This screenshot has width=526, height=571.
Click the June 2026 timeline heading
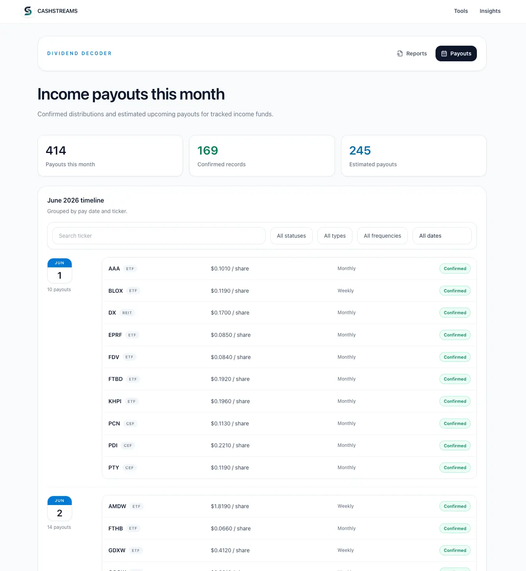point(76,200)
